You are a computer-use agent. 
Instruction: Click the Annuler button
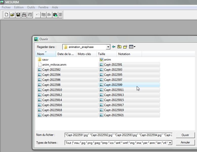pos(185,142)
